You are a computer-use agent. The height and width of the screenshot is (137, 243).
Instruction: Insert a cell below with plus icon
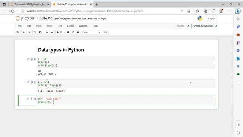24,32
